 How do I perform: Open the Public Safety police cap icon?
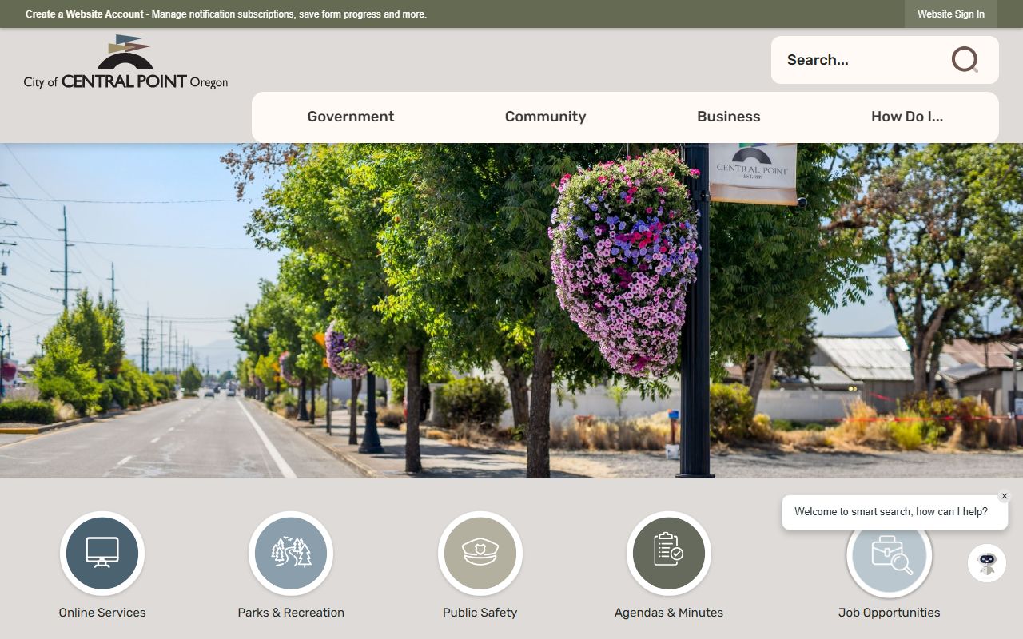coord(480,553)
